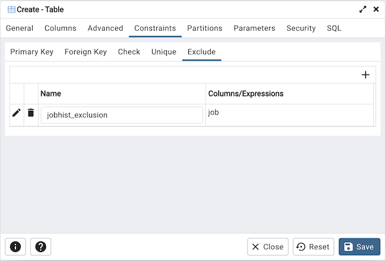The image size is (386, 261).
Task: Switch to the Security tab
Action: 301,28
